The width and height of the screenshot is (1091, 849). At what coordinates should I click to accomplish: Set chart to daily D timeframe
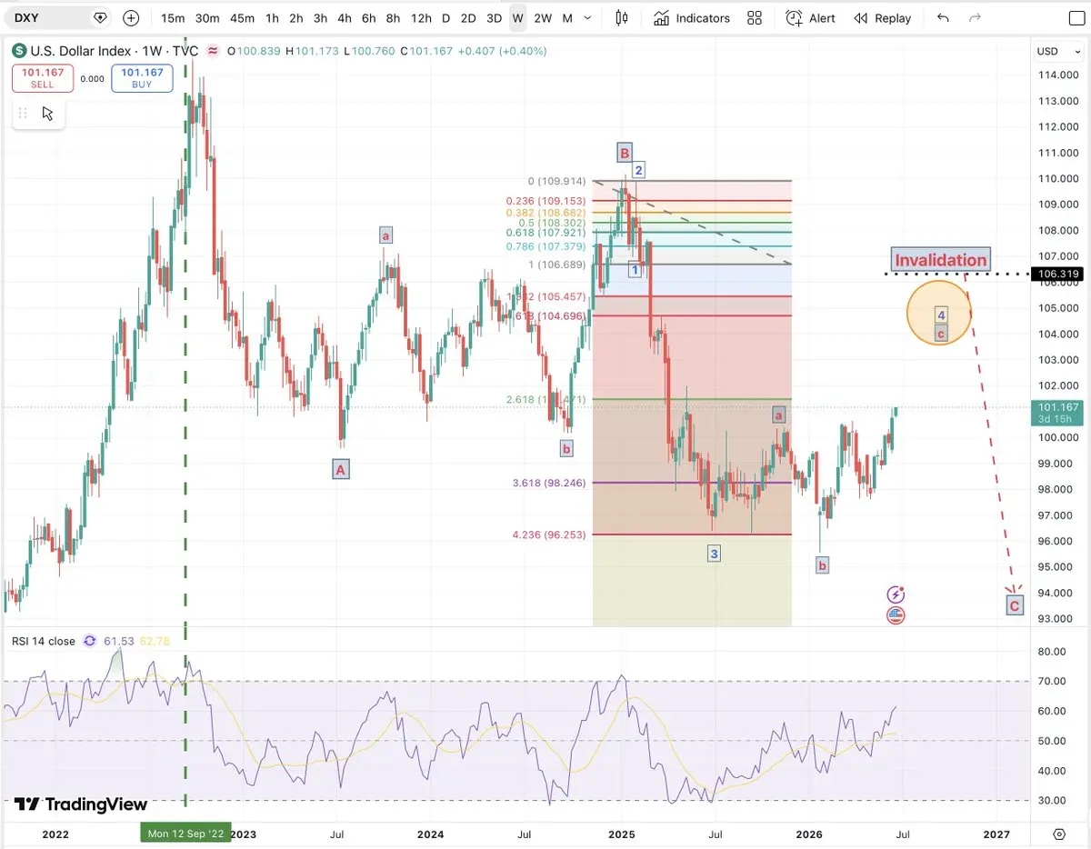(445, 17)
